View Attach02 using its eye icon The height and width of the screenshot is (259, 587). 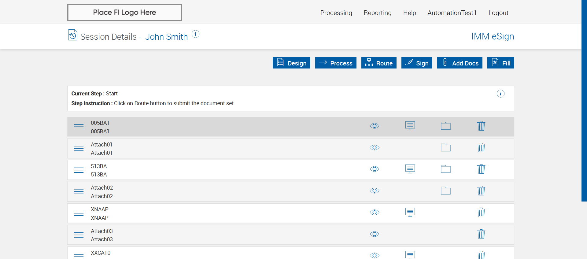(374, 191)
